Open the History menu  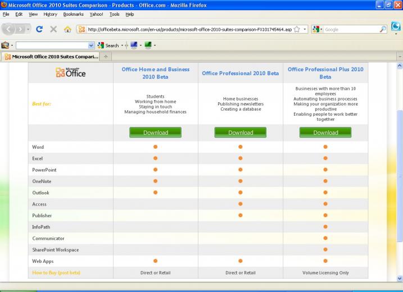pos(50,15)
